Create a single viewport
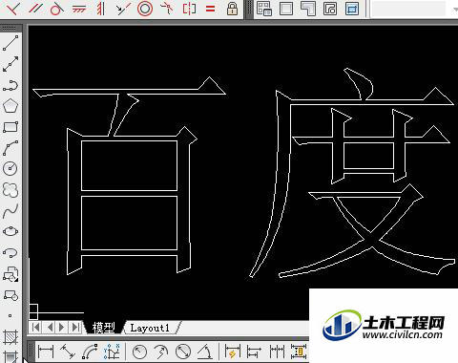Viewport: 458px width, 363px height. [286, 9]
